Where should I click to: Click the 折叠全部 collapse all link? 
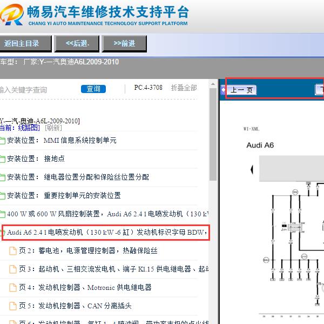point(184,88)
